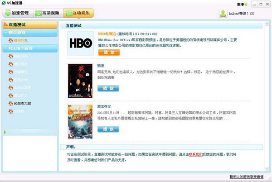Open the HBO电视台 title link
This screenshot has width=272, height=182.
107,34
